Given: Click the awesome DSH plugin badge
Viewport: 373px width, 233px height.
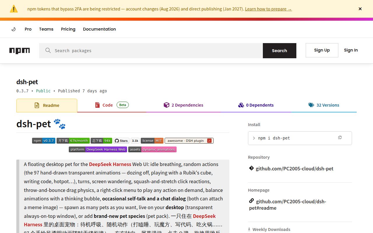Looking at the screenshot, I should [189, 141].
